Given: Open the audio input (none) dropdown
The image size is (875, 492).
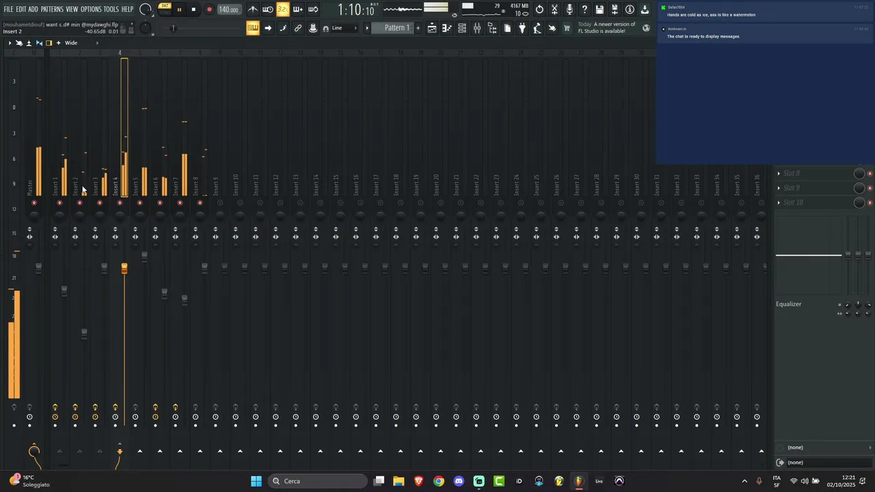Looking at the screenshot, I should pyautogui.click(x=825, y=448).
